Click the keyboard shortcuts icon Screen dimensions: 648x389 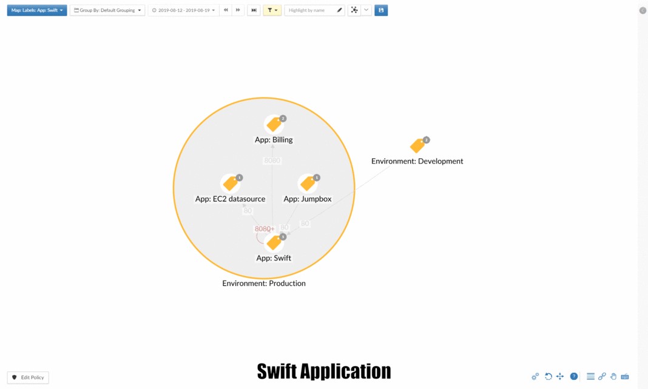pyautogui.click(x=625, y=376)
